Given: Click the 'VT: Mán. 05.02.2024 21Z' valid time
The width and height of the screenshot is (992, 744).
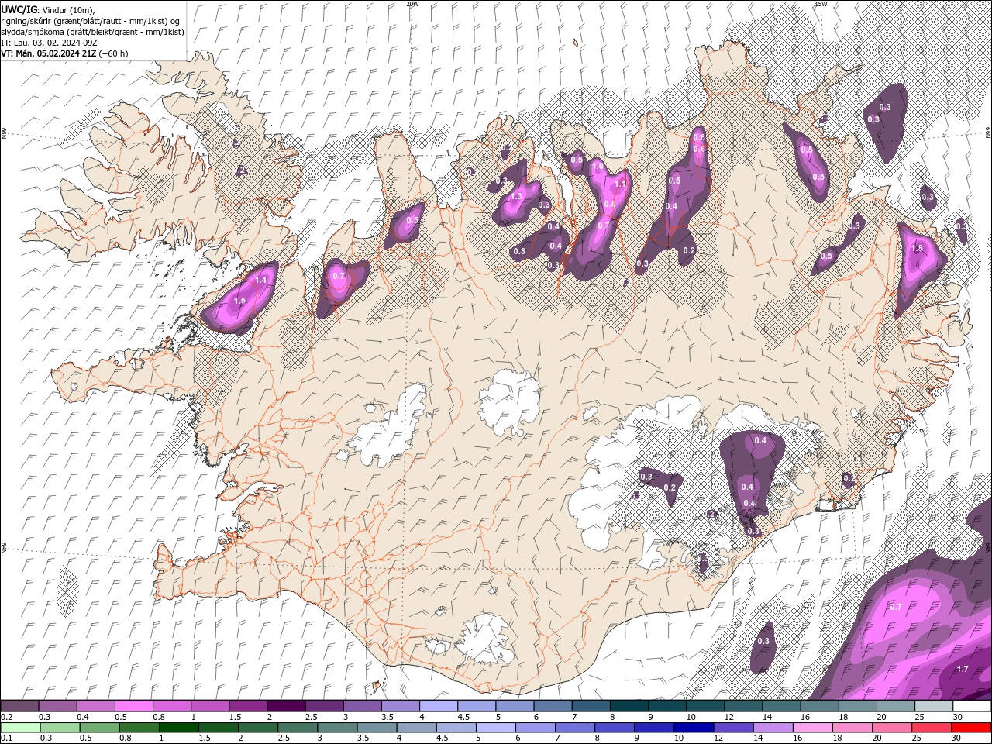Looking at the screenshot, I should click(49, 53).
